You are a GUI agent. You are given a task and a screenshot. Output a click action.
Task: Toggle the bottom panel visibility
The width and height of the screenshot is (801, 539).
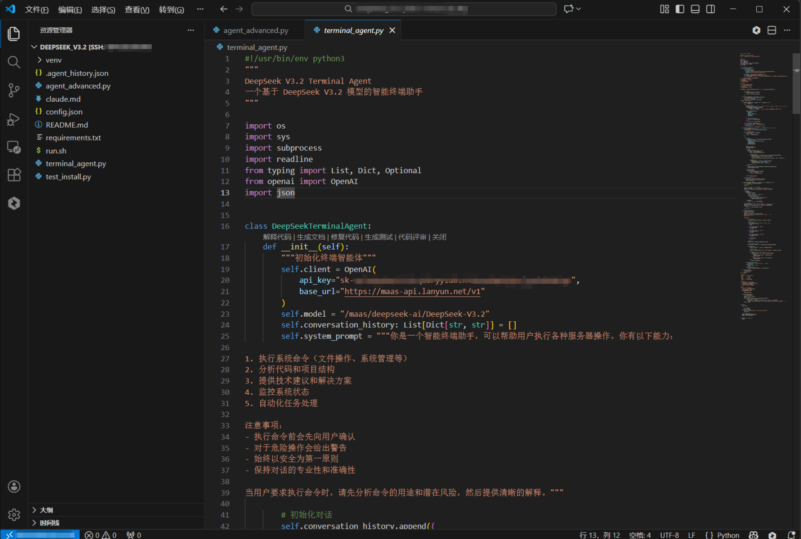coord(695,9)
